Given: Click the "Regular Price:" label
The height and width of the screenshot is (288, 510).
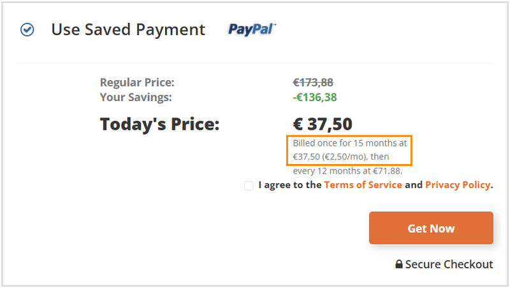Looking at the screenshot, I should [x=137, y=83].
